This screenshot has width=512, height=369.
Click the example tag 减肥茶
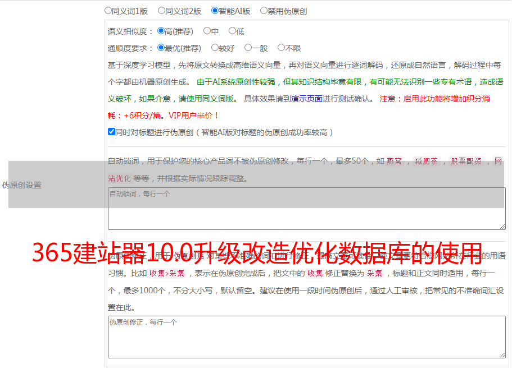point(426,161)
